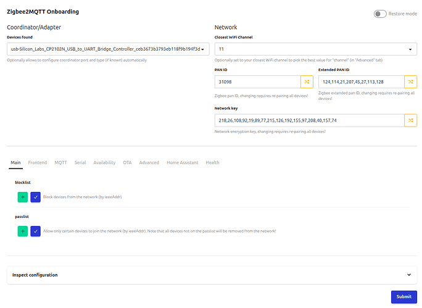Image resolution: width=422 pixels, height=308 pixels.
Task: Select the Restore mode label text
Action: pos(403,14)
